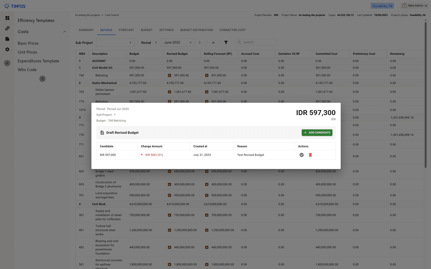Click the settings gear icon in sidebar
The width and height of the screenshot is (431, 269).
(7, 49)
